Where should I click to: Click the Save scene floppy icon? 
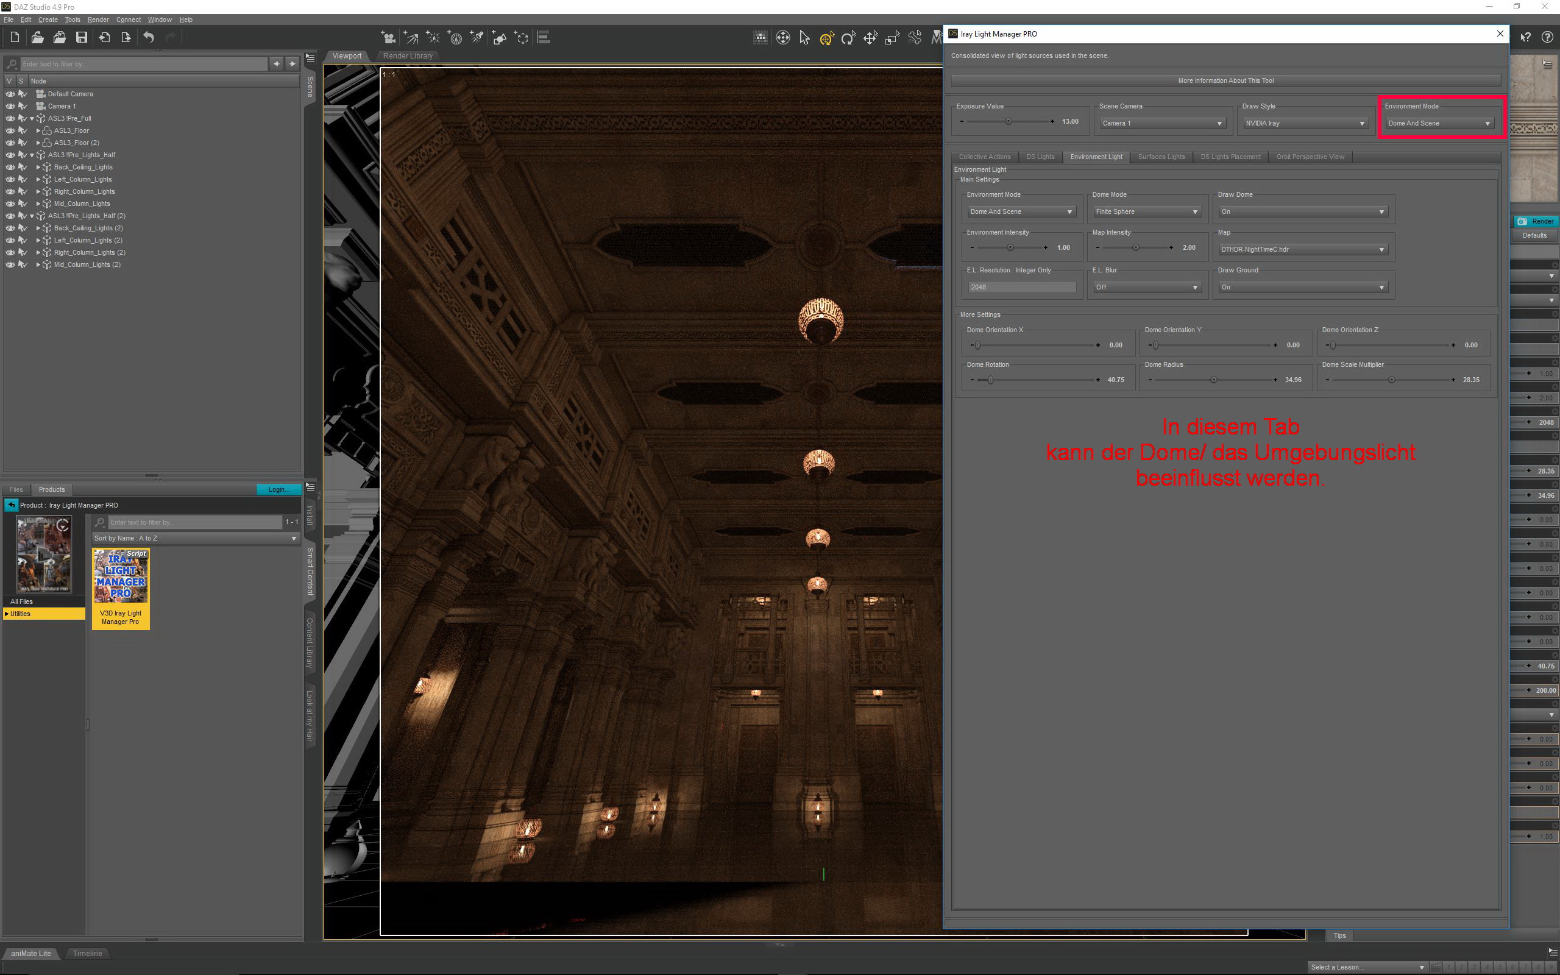point(81,37)
